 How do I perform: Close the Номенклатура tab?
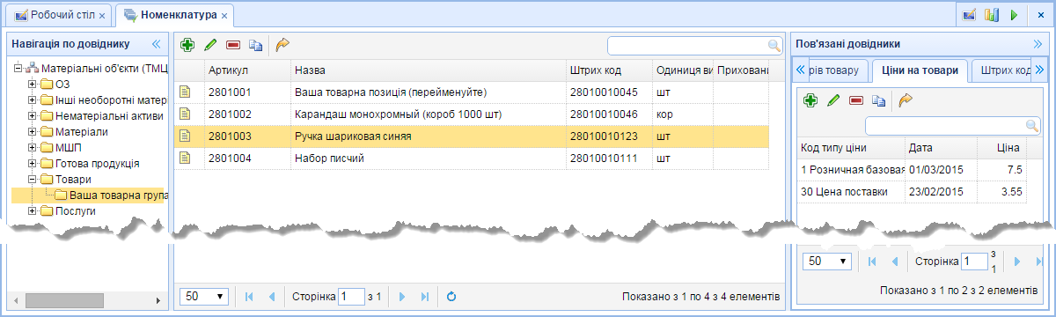point(224,17)
